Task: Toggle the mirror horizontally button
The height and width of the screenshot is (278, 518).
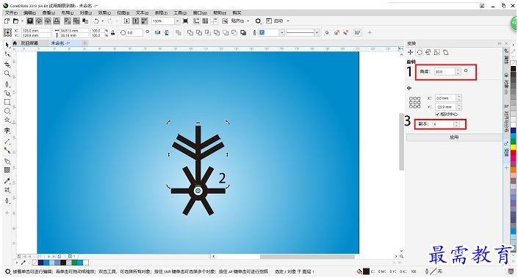Action: (157, 33)
